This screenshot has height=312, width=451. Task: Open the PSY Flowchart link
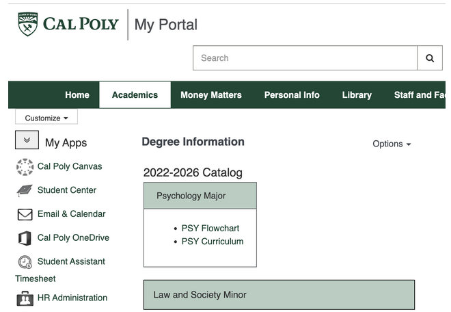[210, 229]
